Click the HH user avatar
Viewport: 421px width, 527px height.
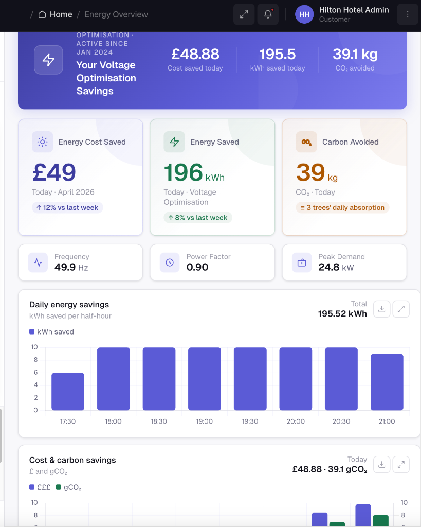pos(304,14)
